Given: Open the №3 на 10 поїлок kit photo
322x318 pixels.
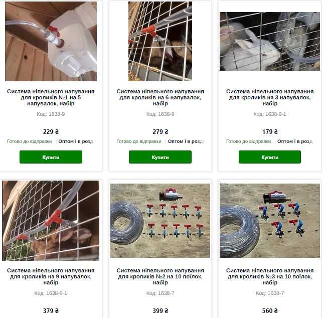Looking at the screenshot, I should click(270, 221).
